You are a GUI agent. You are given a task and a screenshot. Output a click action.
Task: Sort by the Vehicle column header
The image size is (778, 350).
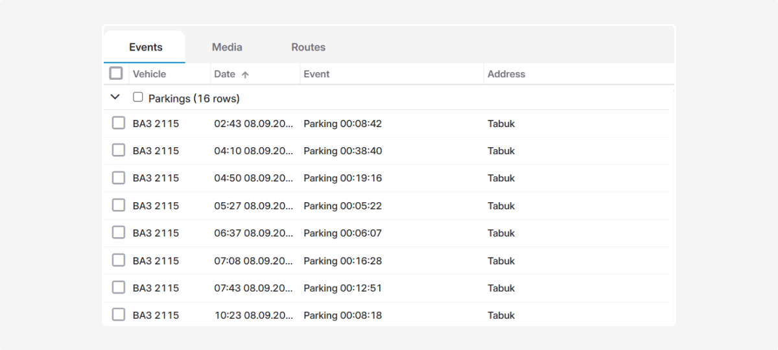pos(149,74)
